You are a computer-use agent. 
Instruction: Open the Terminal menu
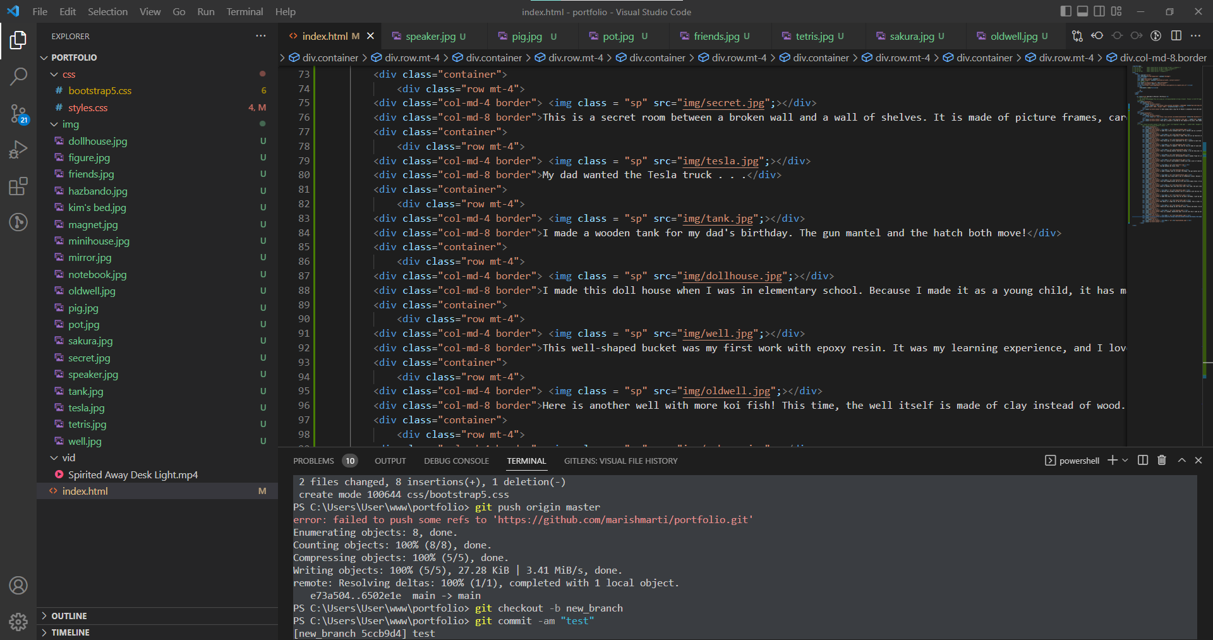click(x=244, y=11)
